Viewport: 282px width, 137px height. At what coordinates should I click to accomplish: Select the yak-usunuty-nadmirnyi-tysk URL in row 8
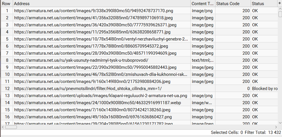point(81,60)
